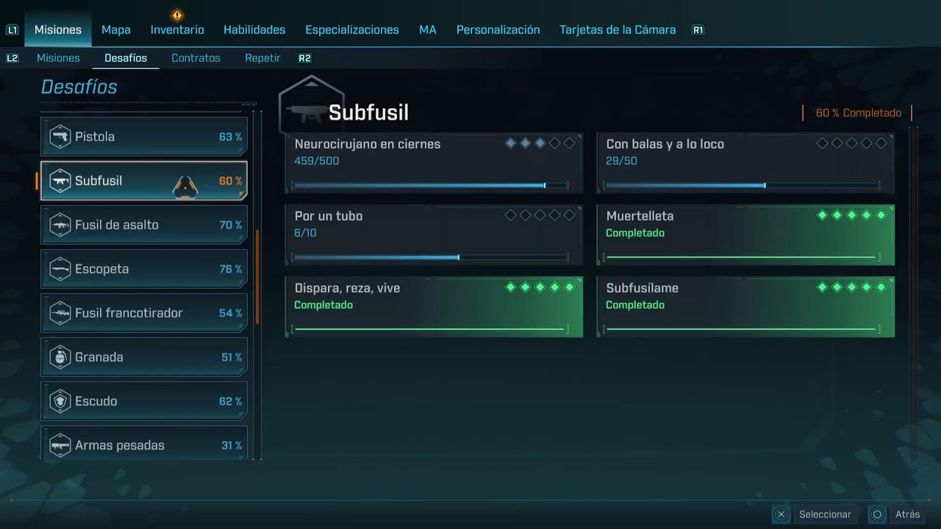Select the Fusil de asalto category row
The width and height of the screenshot is (941, 529).
pos(144,225)
